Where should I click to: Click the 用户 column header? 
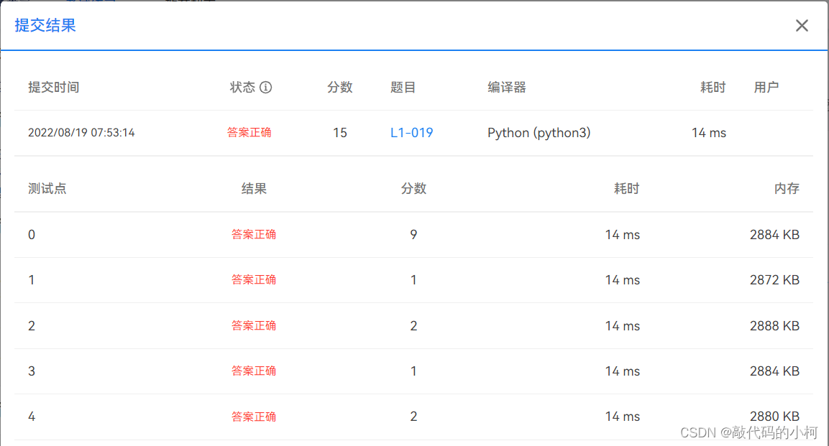coord(766,87)
